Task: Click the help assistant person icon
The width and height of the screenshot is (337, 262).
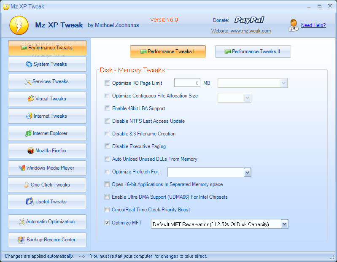Action: (293, 25)
